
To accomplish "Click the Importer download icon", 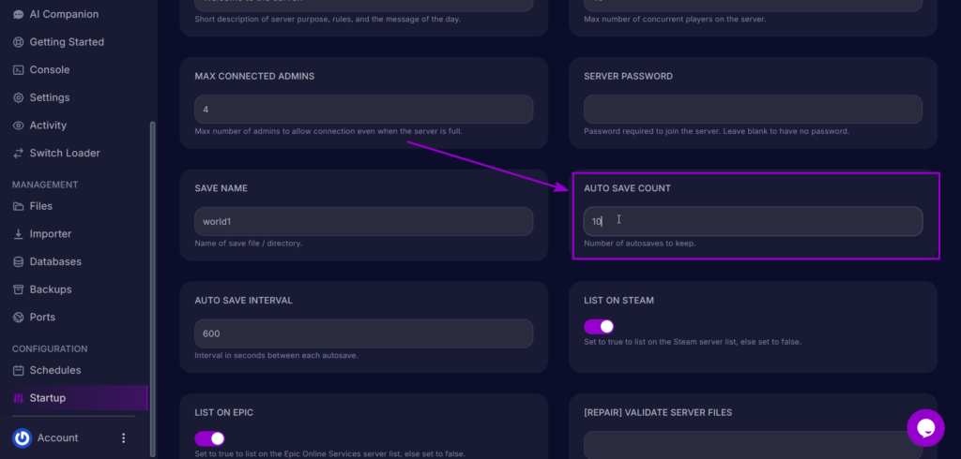I will (x=19, y=234).
